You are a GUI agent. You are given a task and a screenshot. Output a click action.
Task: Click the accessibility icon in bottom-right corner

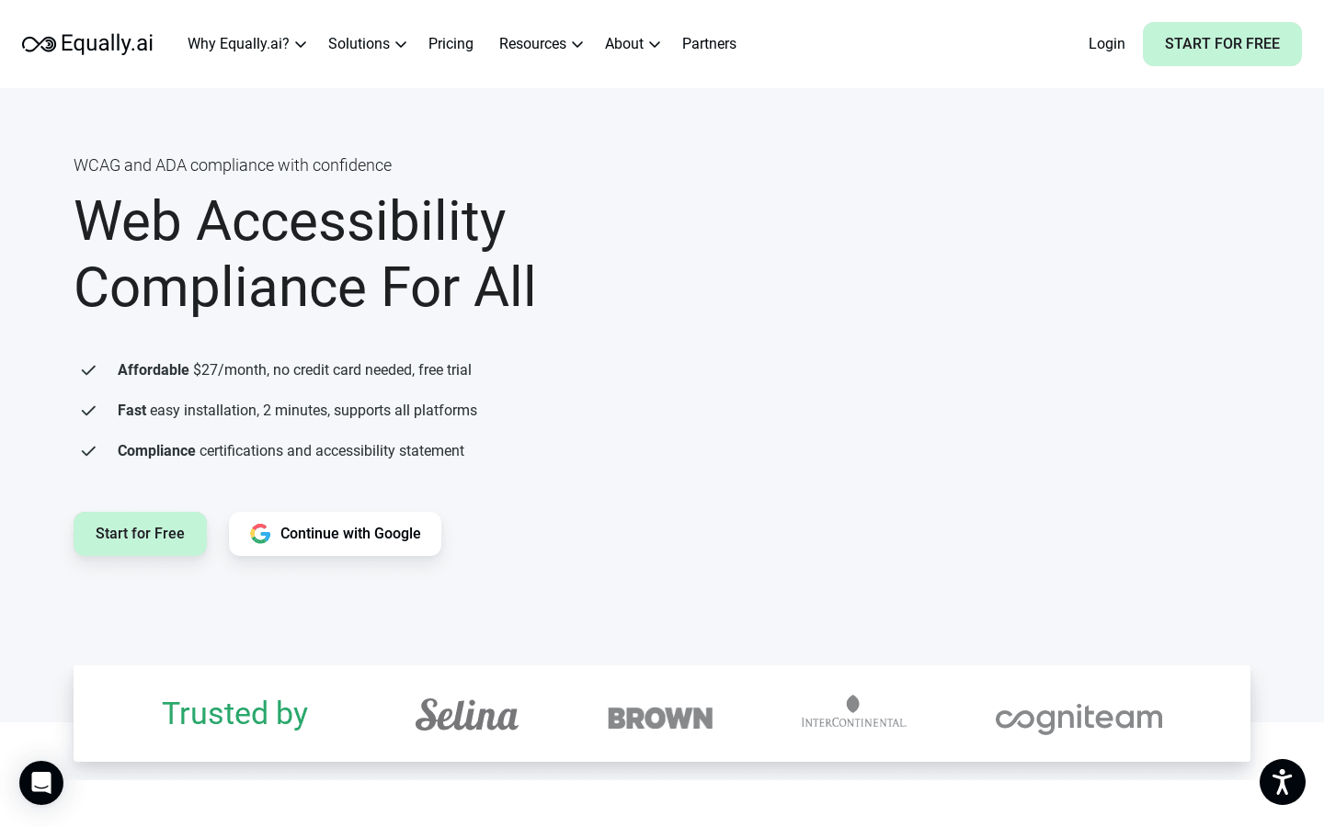click(1283, 782)
